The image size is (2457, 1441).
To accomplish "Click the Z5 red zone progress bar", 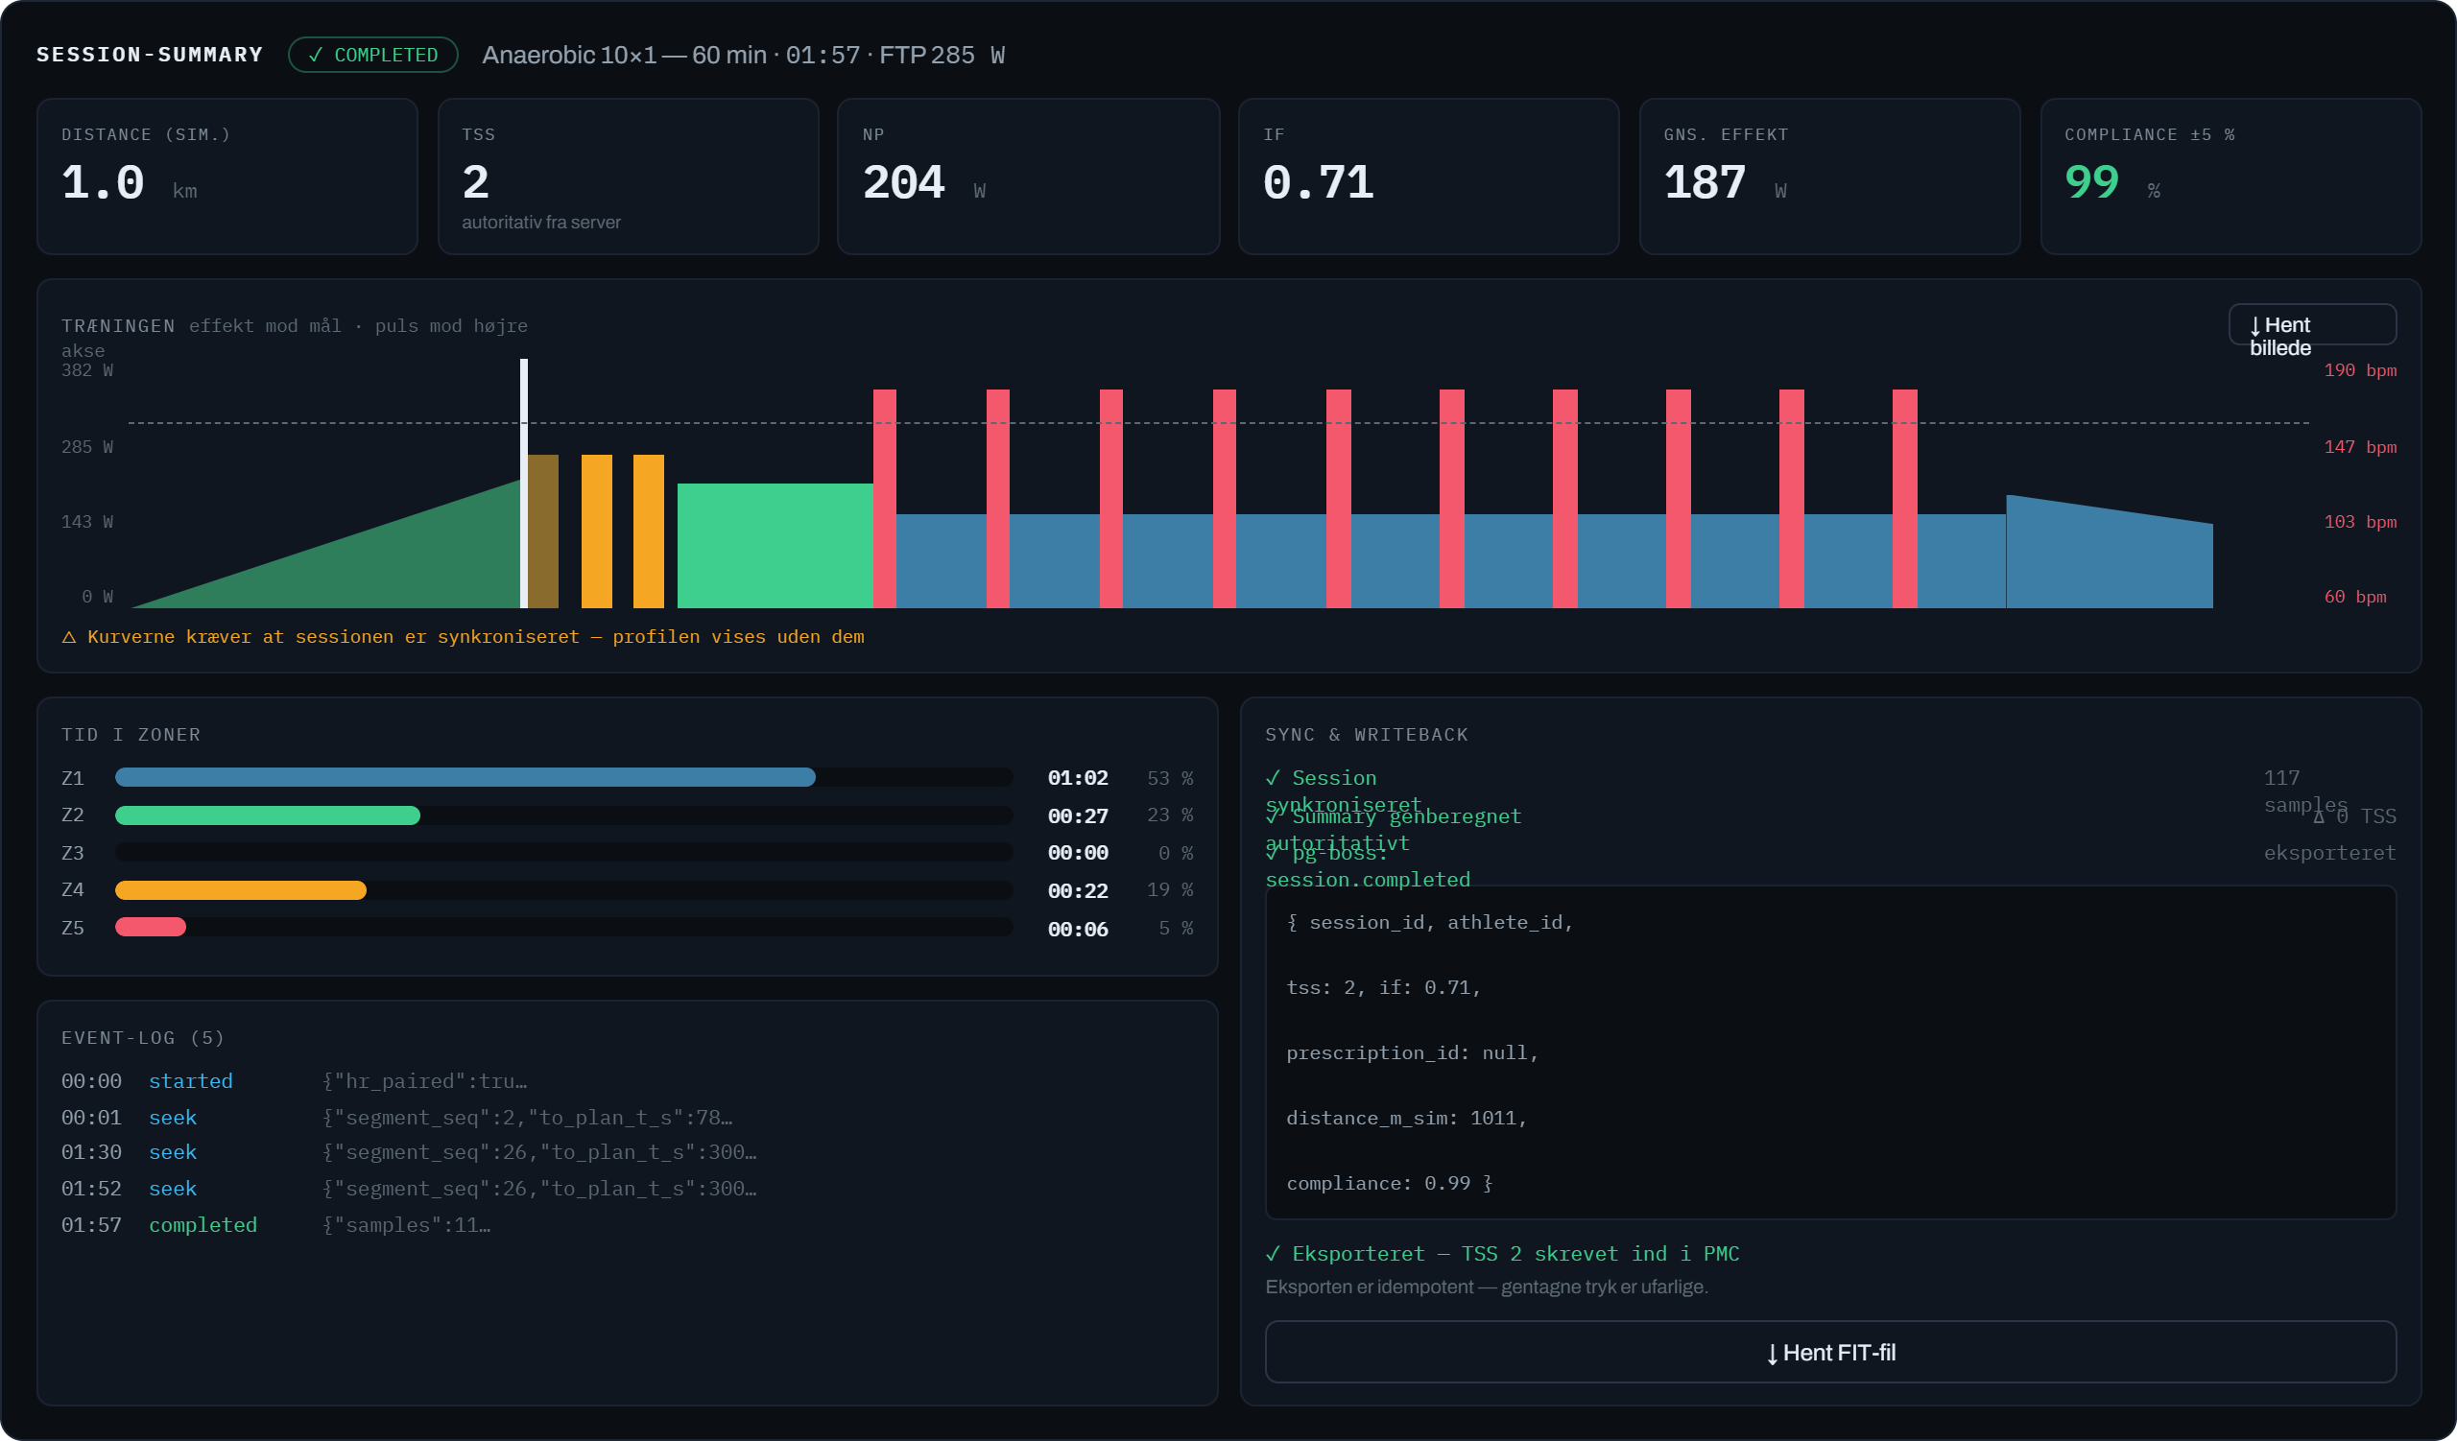I will (x=150, y=928).
